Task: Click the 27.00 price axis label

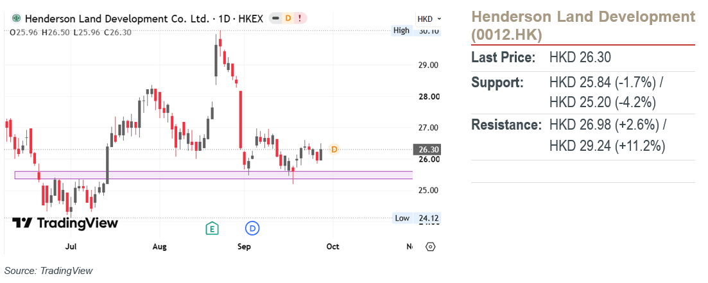Action: (428, 128)
